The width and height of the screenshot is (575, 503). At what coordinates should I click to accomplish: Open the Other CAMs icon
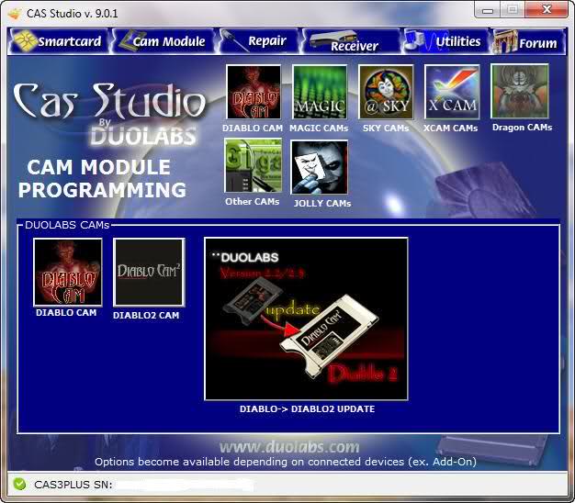(x=252, y=166)
